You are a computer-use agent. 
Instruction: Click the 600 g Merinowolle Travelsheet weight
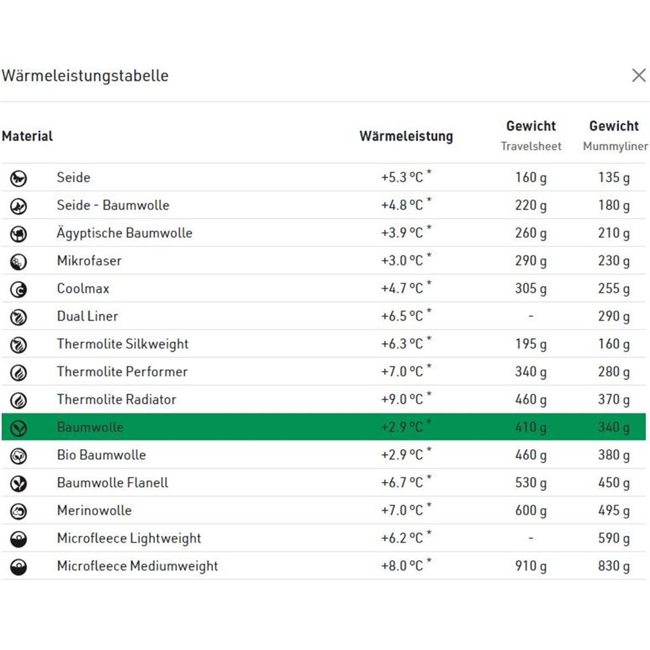click(x=531, y=510)
